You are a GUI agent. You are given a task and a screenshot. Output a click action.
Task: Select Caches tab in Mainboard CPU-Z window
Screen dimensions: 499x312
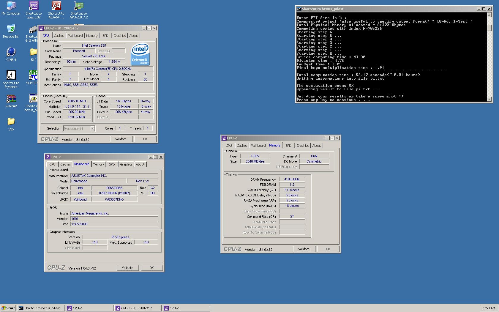66,164
